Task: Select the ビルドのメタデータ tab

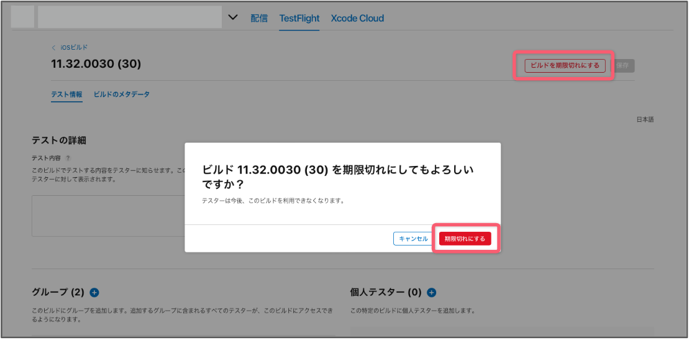Action: click(121, 94)
